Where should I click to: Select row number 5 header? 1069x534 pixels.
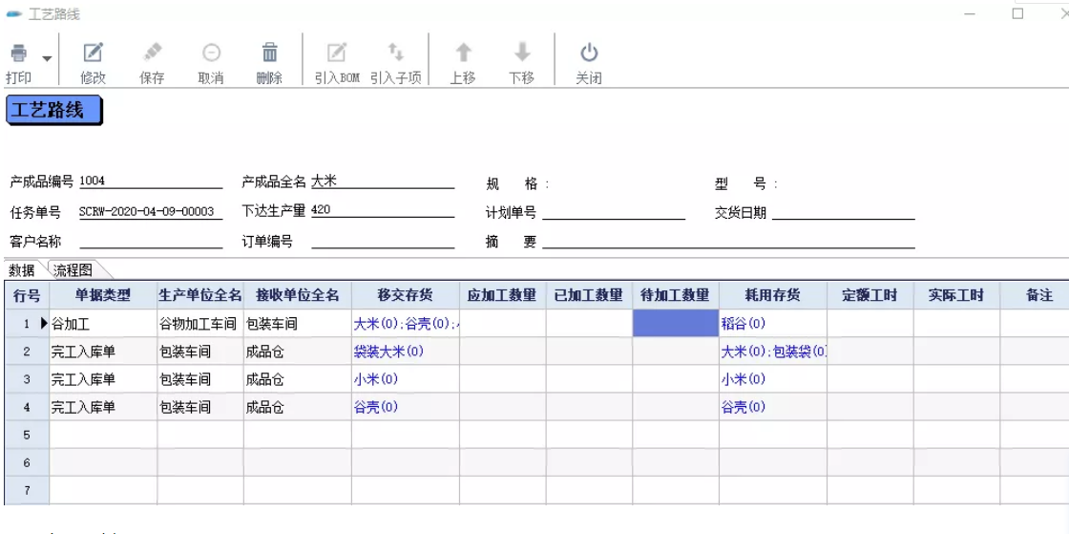point(27,435)
